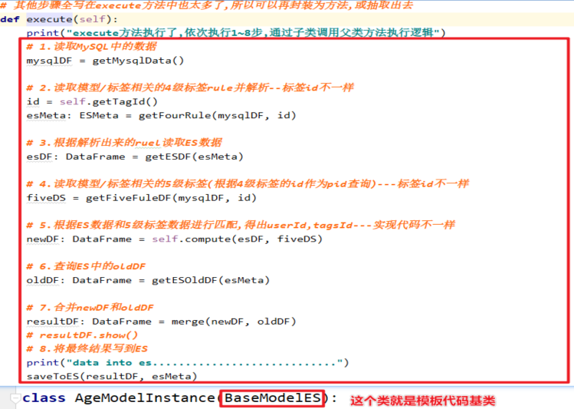Viewport: 574px width, 409px height.
Task: Click the 'def execute(self):' line
Action: (59, 19)
